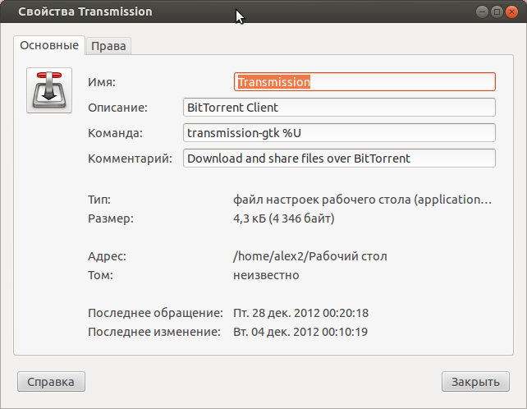Click the Адрес: label
Screen dimensions: 527x409
click(x=107, y=256)
